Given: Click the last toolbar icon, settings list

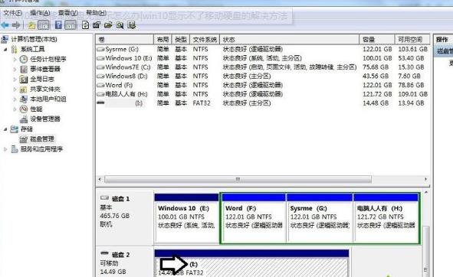Looking at the screenshot, I should point(131,25).
